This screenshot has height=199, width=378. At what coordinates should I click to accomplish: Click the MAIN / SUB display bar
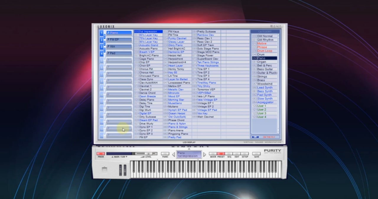pyautogui.click(x=119, y=154)
